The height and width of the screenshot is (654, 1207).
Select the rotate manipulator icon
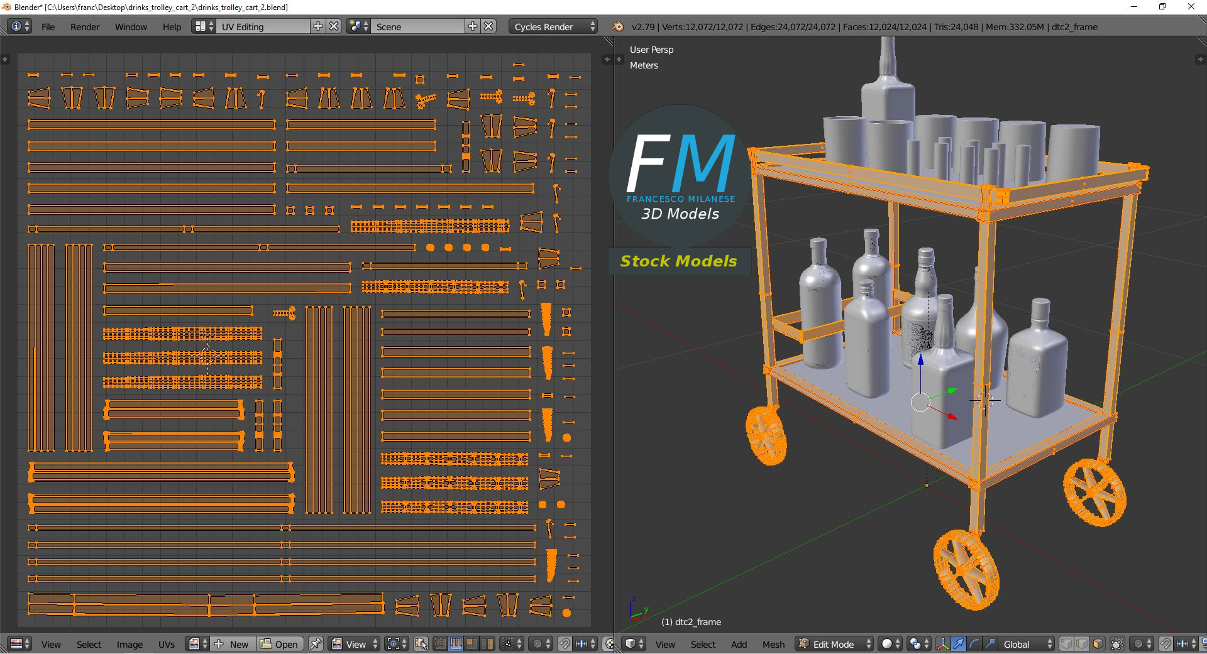pos(974,644)
